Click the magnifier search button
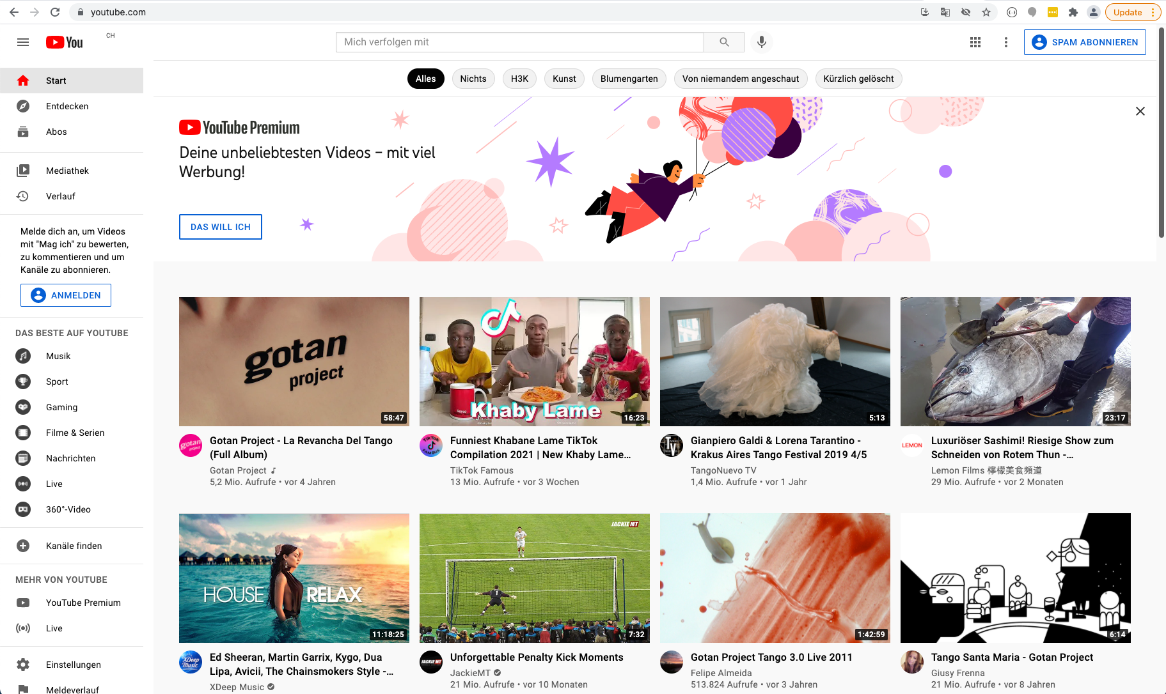Screen dimensions: 1166x694 724,42
